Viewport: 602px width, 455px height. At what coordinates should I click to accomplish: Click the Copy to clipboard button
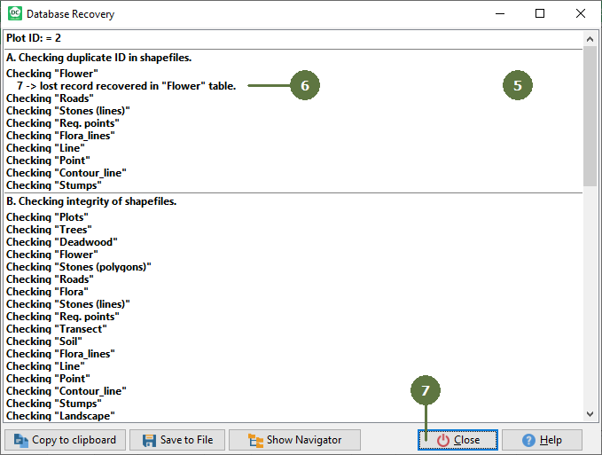click(65, 440)
